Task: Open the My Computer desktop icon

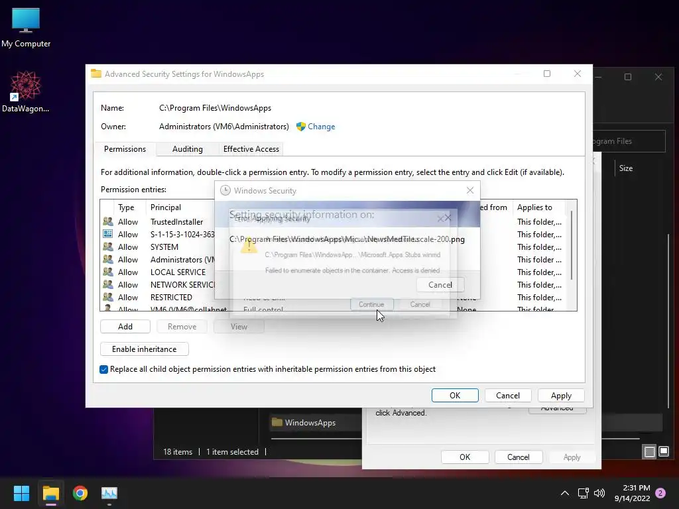Action: pos(26,27)
